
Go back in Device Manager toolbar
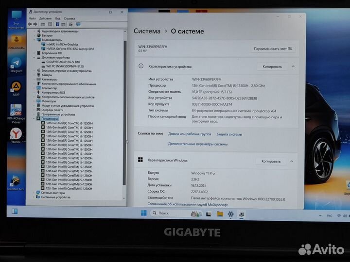pyautogui.click(x=30, y=24)
